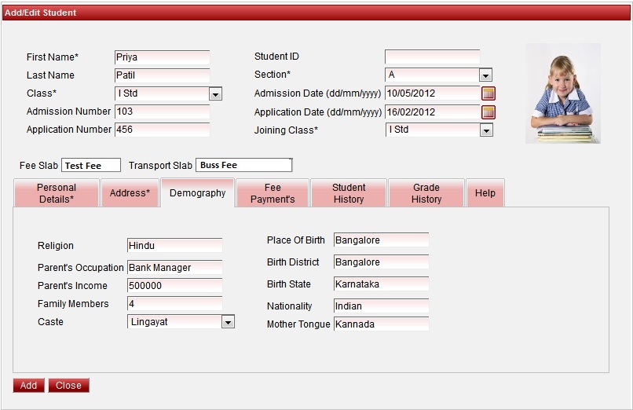Expand the Section dropdown
This screenshot has height=410, width=633.
tap(486, 75)
